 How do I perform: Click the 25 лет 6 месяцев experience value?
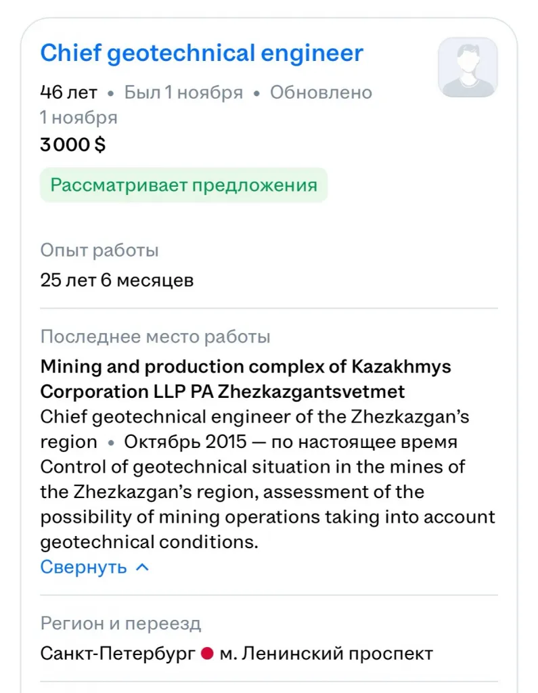point(117,280)
